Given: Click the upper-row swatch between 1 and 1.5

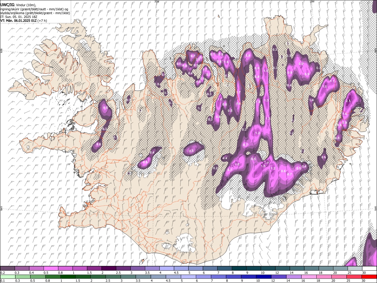Looking at the screenshot, I should tap(80, 268).
